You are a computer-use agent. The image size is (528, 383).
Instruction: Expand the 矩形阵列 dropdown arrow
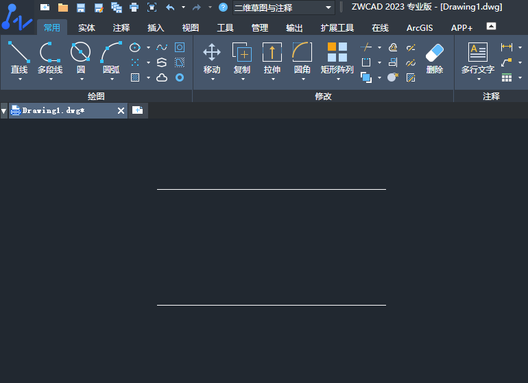pyautogui.click(x=339, y=79)
